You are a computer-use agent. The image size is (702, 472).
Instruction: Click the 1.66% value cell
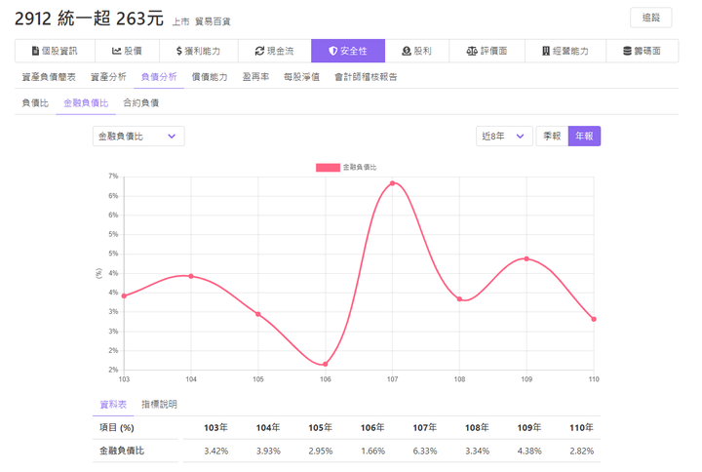coord(372,451)
